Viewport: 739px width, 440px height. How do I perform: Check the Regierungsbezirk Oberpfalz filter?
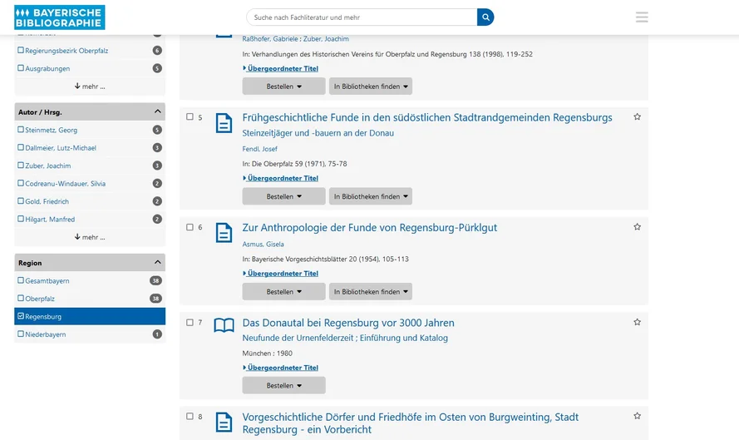click(x=21, y=50)
